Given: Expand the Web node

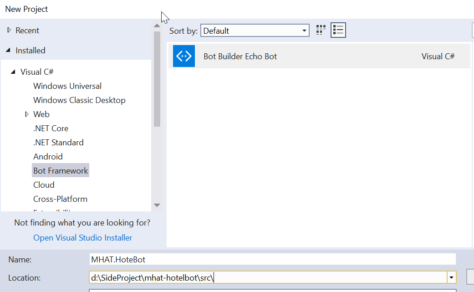Looking at the screenshot, I should [26, 114].
